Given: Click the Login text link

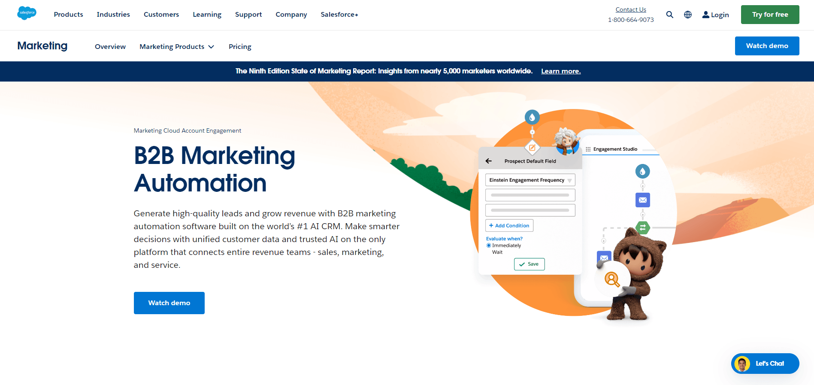Looking at the screenshot, I should 720,15.
